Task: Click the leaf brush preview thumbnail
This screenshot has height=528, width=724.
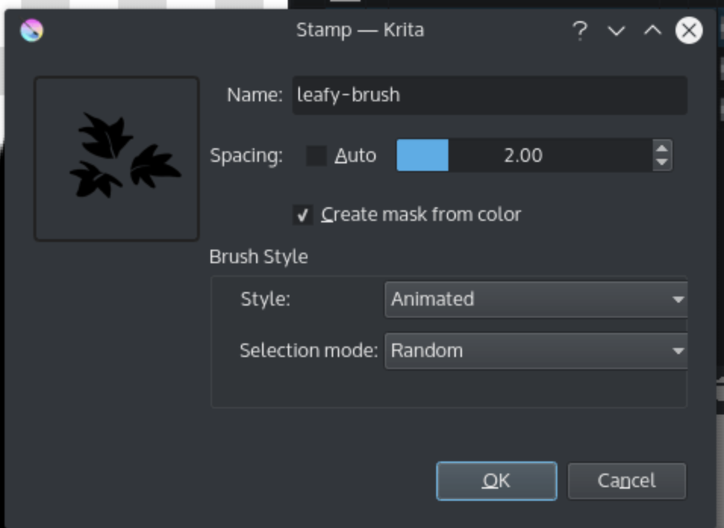Action: [117, 159]
